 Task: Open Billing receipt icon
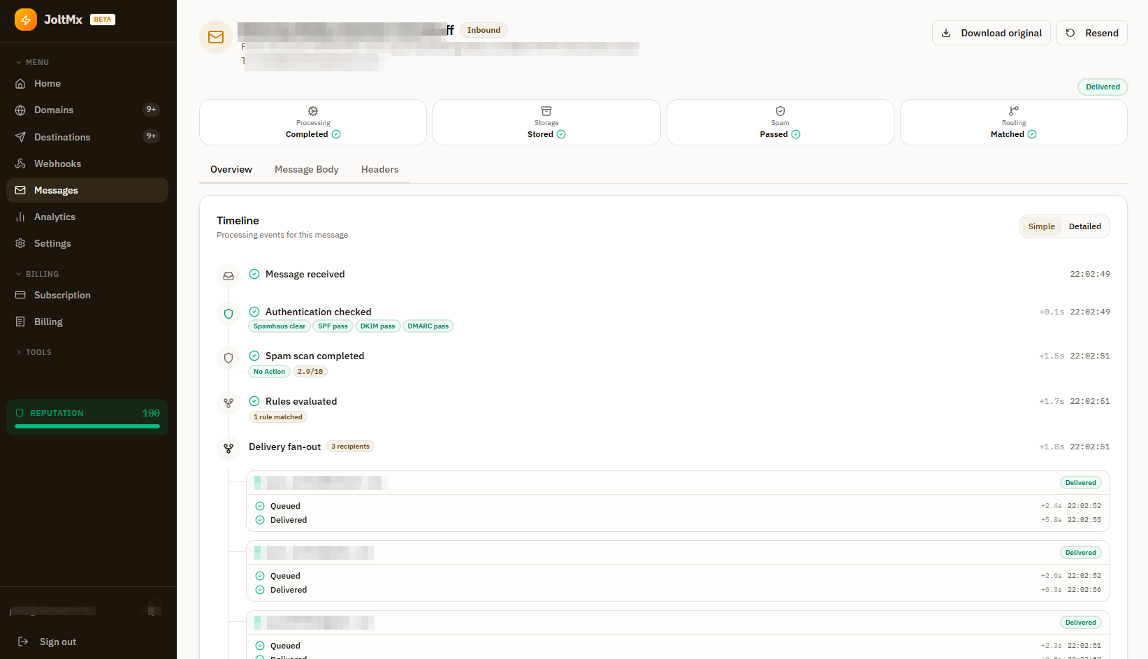tap(20, 321)
